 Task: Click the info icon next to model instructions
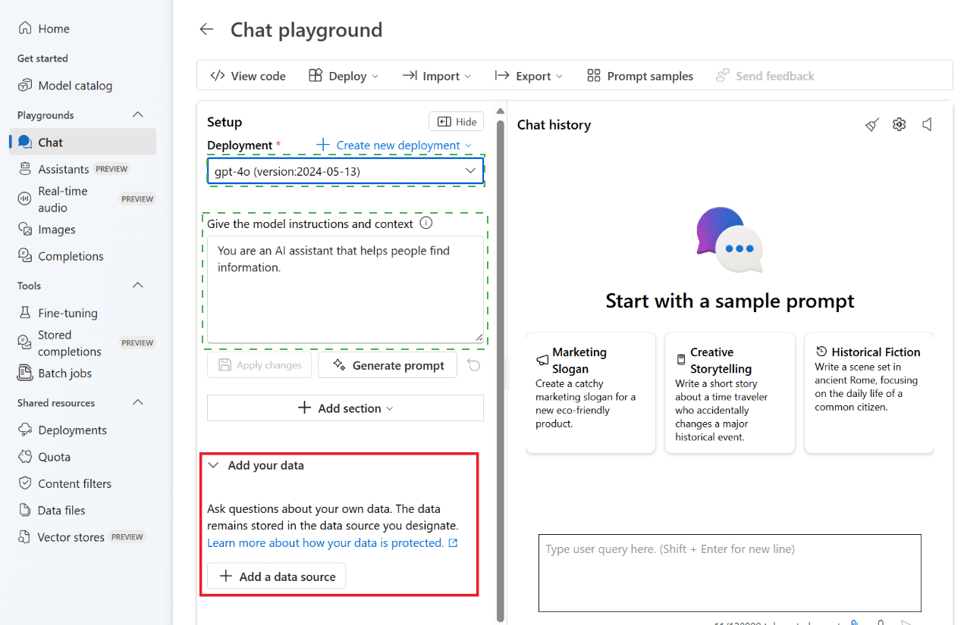tap(426, 223)
